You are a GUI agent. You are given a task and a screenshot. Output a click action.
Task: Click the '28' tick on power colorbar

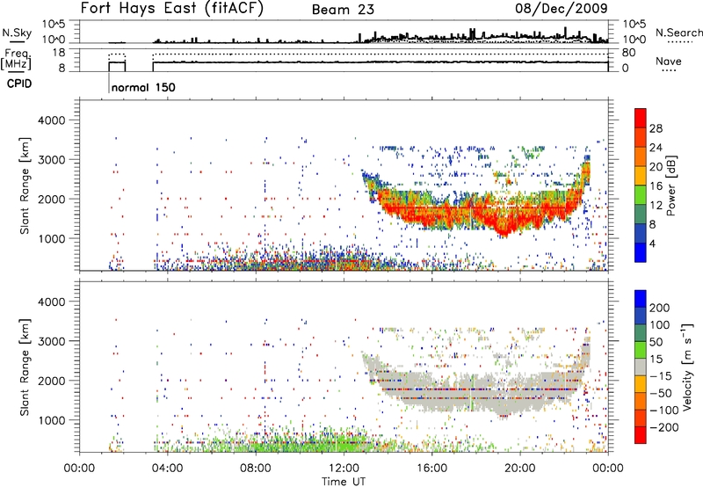click(656, 128)
